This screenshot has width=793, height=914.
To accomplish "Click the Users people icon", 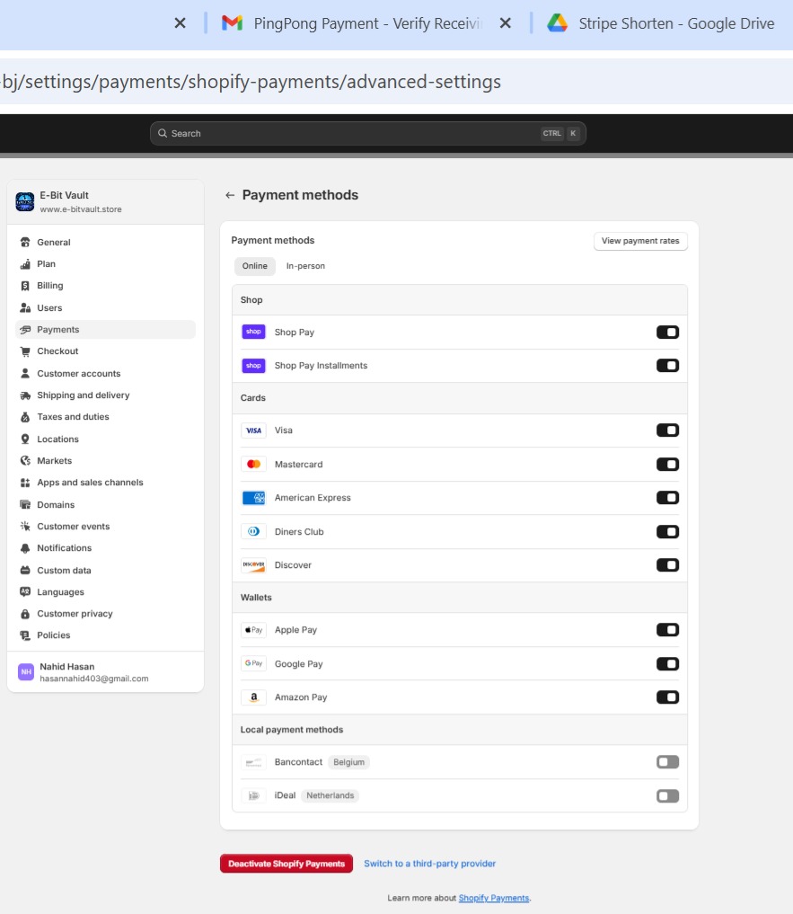I will (25, 307).
